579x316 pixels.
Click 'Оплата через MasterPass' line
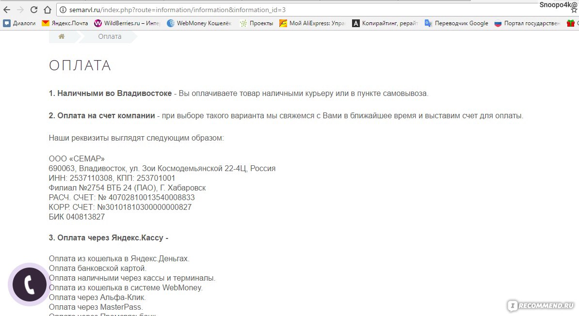(x=96, y=307)
